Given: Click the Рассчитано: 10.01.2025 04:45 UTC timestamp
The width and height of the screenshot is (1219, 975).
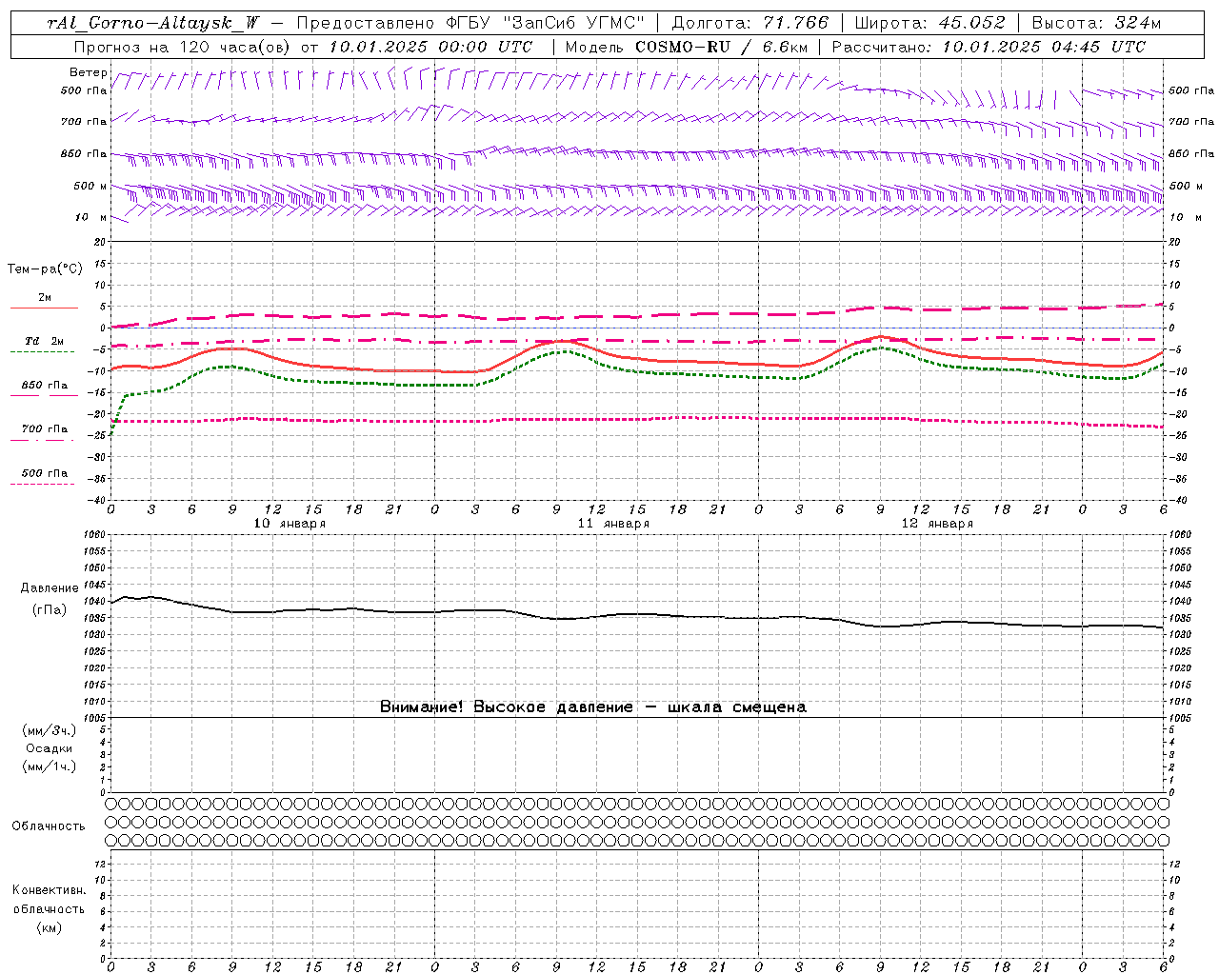Looking at the screenshot, I should point(989,47).
